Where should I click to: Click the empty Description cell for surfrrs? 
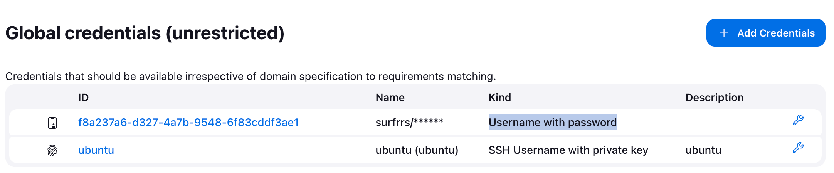(x=725, y=123)
